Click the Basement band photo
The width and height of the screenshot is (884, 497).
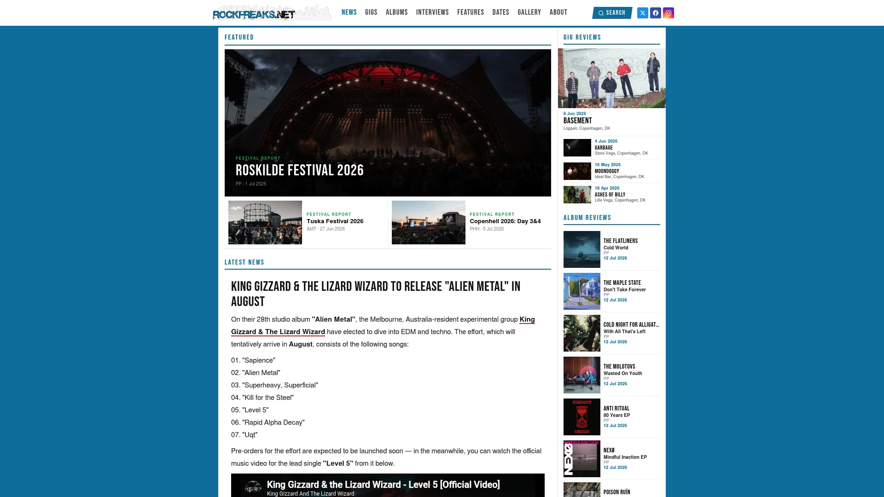(x=611, y=78)
